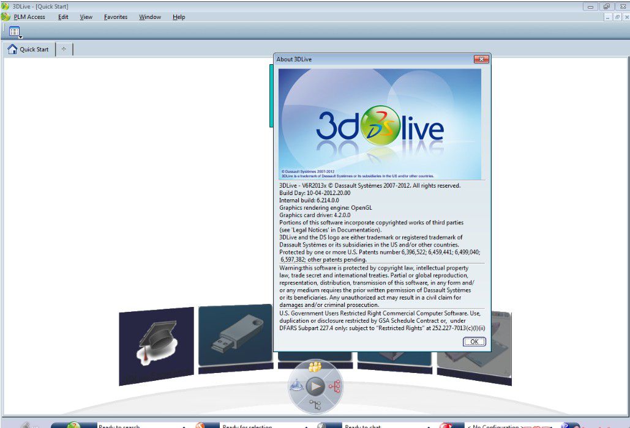Click the Play button in the compass
The image size is (630, 428).
pos(315,386)
